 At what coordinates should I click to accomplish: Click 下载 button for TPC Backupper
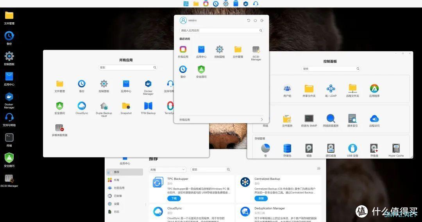174,198
